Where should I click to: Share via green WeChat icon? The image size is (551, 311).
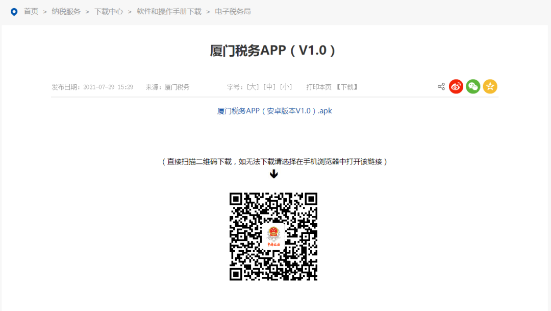click(473, 86)
